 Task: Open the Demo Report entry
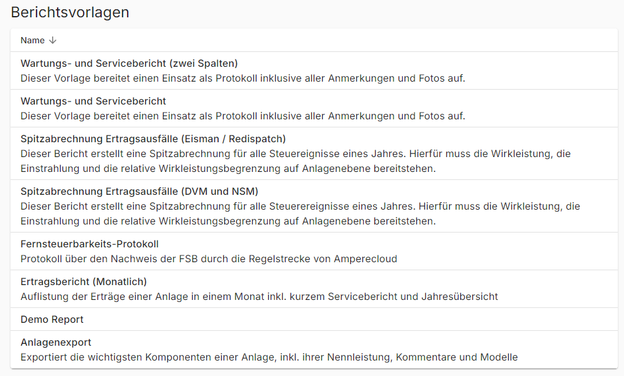click(52, 319)
